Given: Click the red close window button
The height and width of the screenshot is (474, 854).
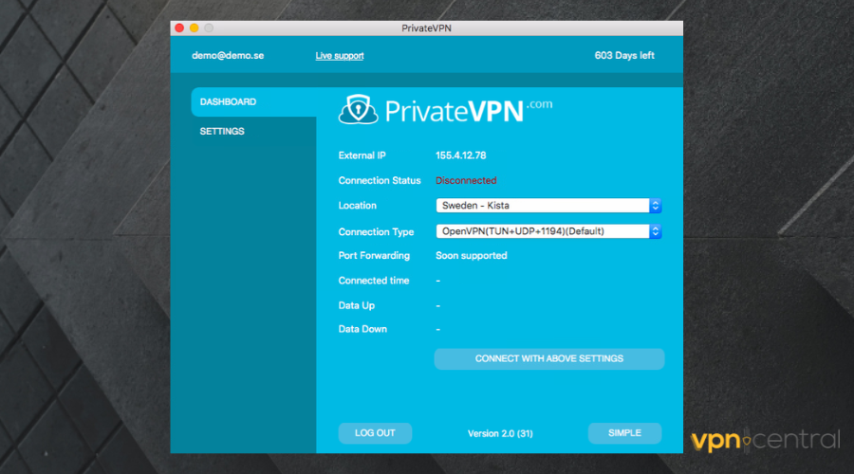Looking at the screenshot, I should coord(179,27).
